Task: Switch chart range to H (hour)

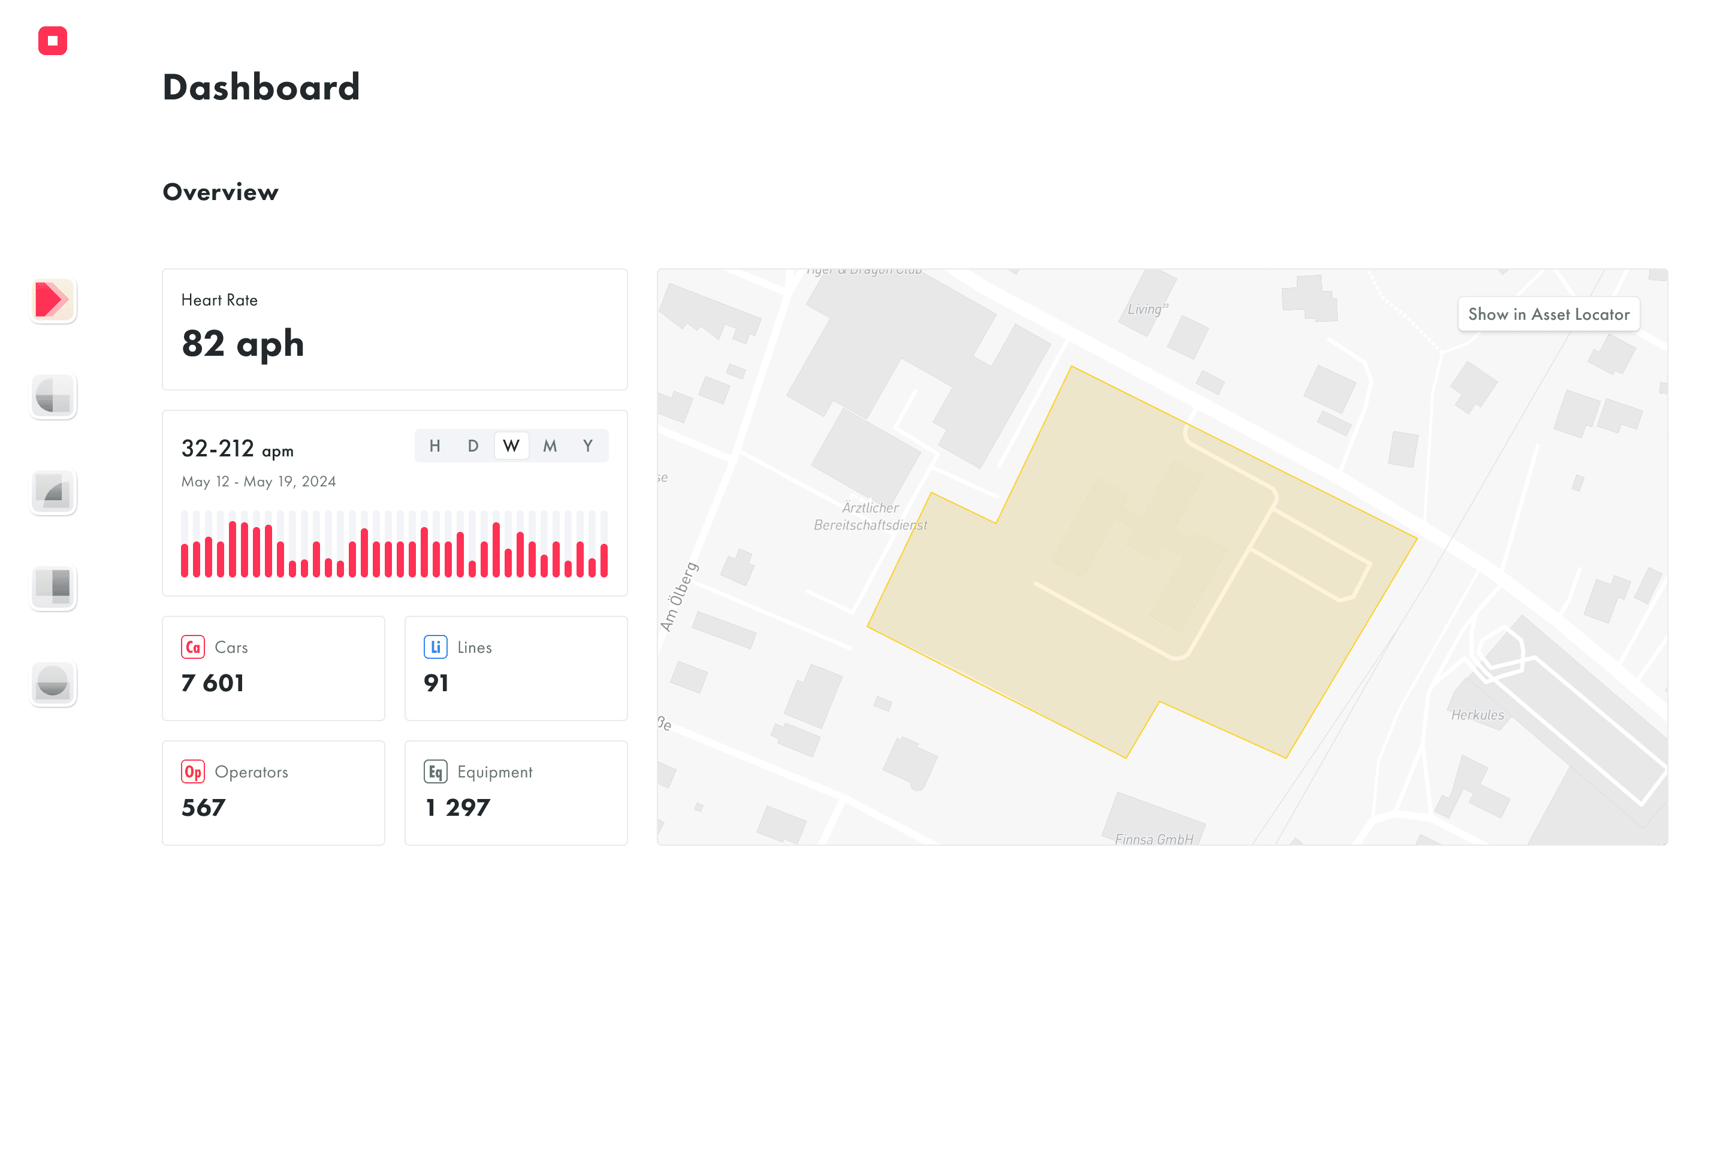Action: 435,446
